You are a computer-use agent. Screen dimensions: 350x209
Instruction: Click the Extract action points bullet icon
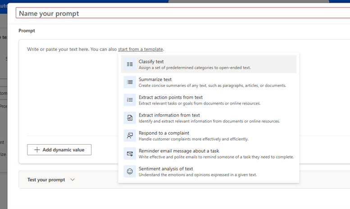pos(130,100)
